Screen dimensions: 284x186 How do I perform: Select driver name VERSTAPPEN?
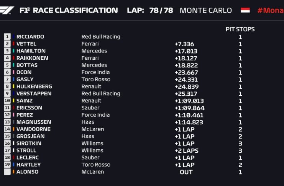[34, 93]
